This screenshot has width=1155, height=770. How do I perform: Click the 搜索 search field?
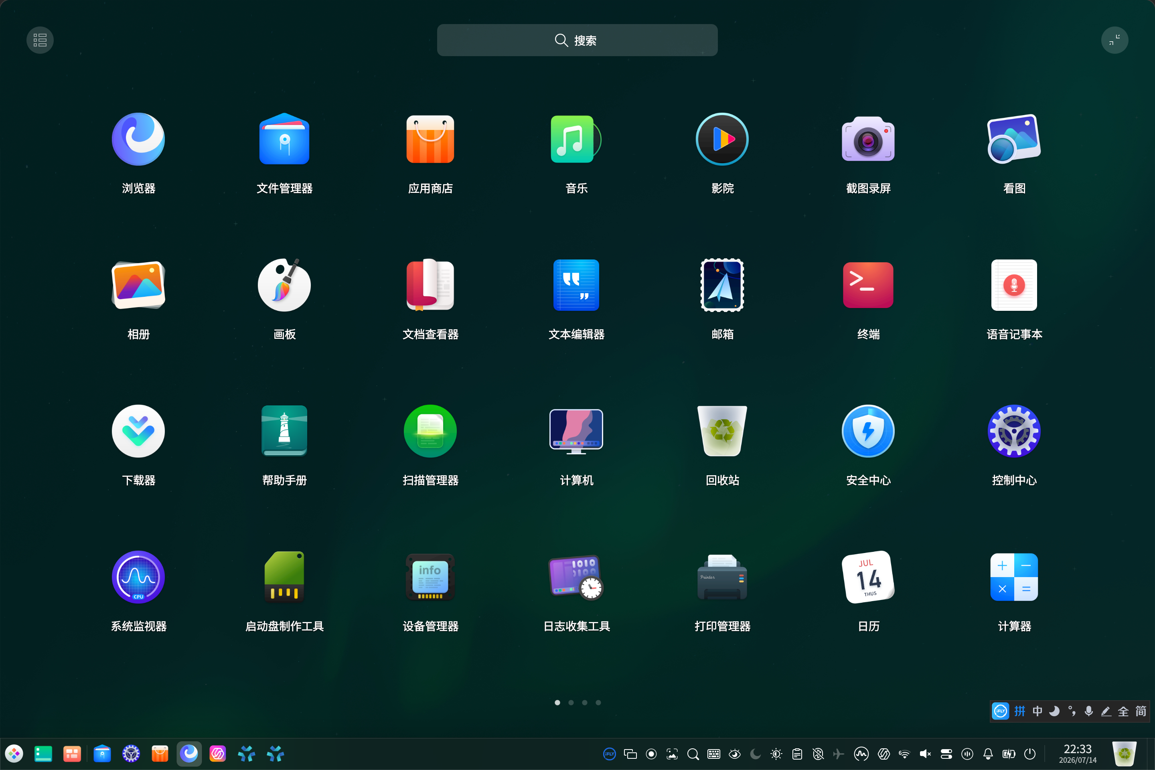(577, 40)
